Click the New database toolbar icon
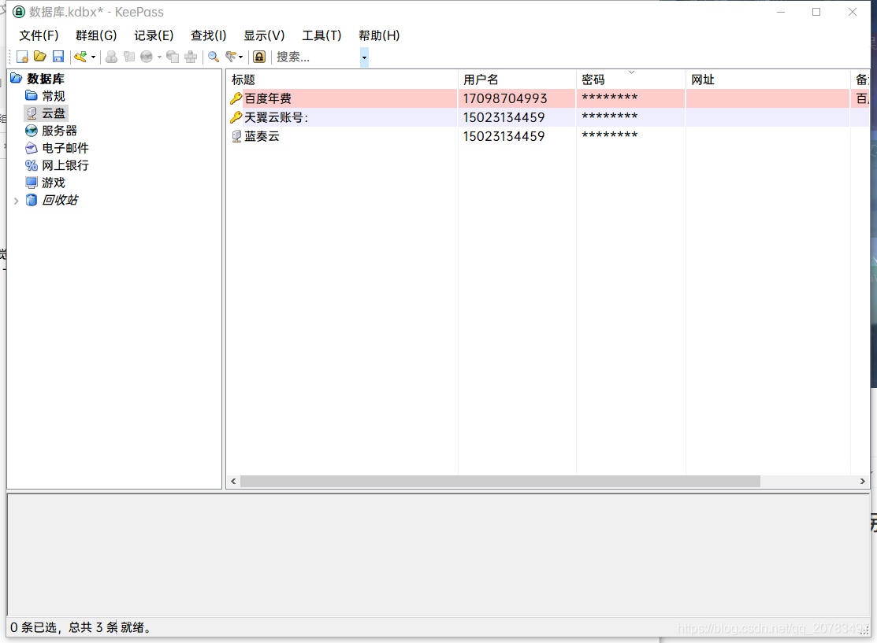The width and height of the screenshot is (877, 643). (x=22, y=57)
